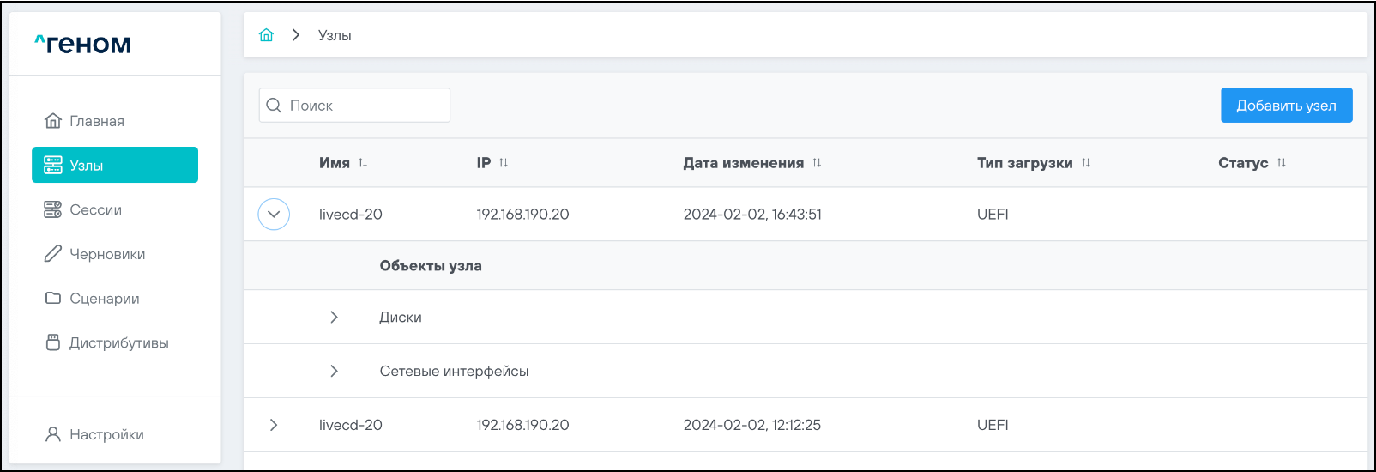Sort by Тип загрузки sort icon
This screenshot has width=1376, height=472.
point(1086,163)
